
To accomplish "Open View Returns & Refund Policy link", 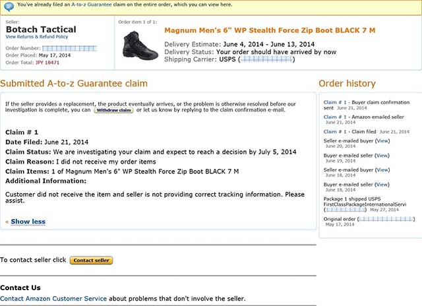I will (37, 37).
